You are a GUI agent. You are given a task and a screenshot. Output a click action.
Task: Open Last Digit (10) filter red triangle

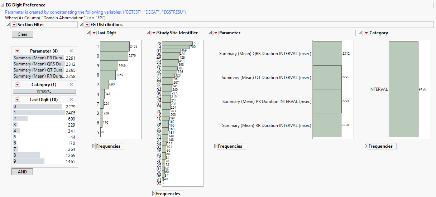[x=17, y=100]
